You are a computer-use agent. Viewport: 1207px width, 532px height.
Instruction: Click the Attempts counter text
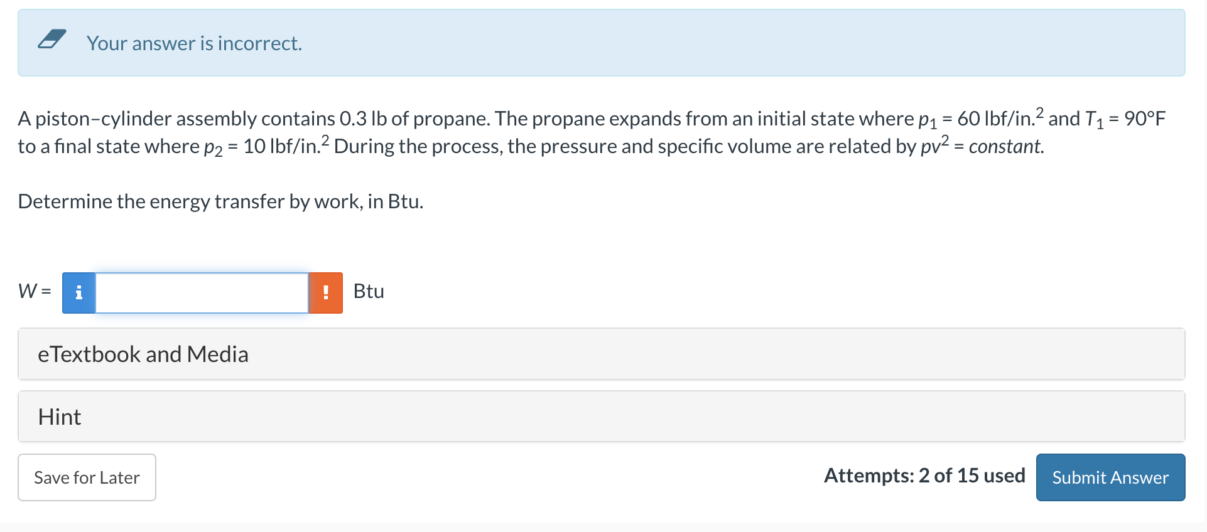point(923,476)
